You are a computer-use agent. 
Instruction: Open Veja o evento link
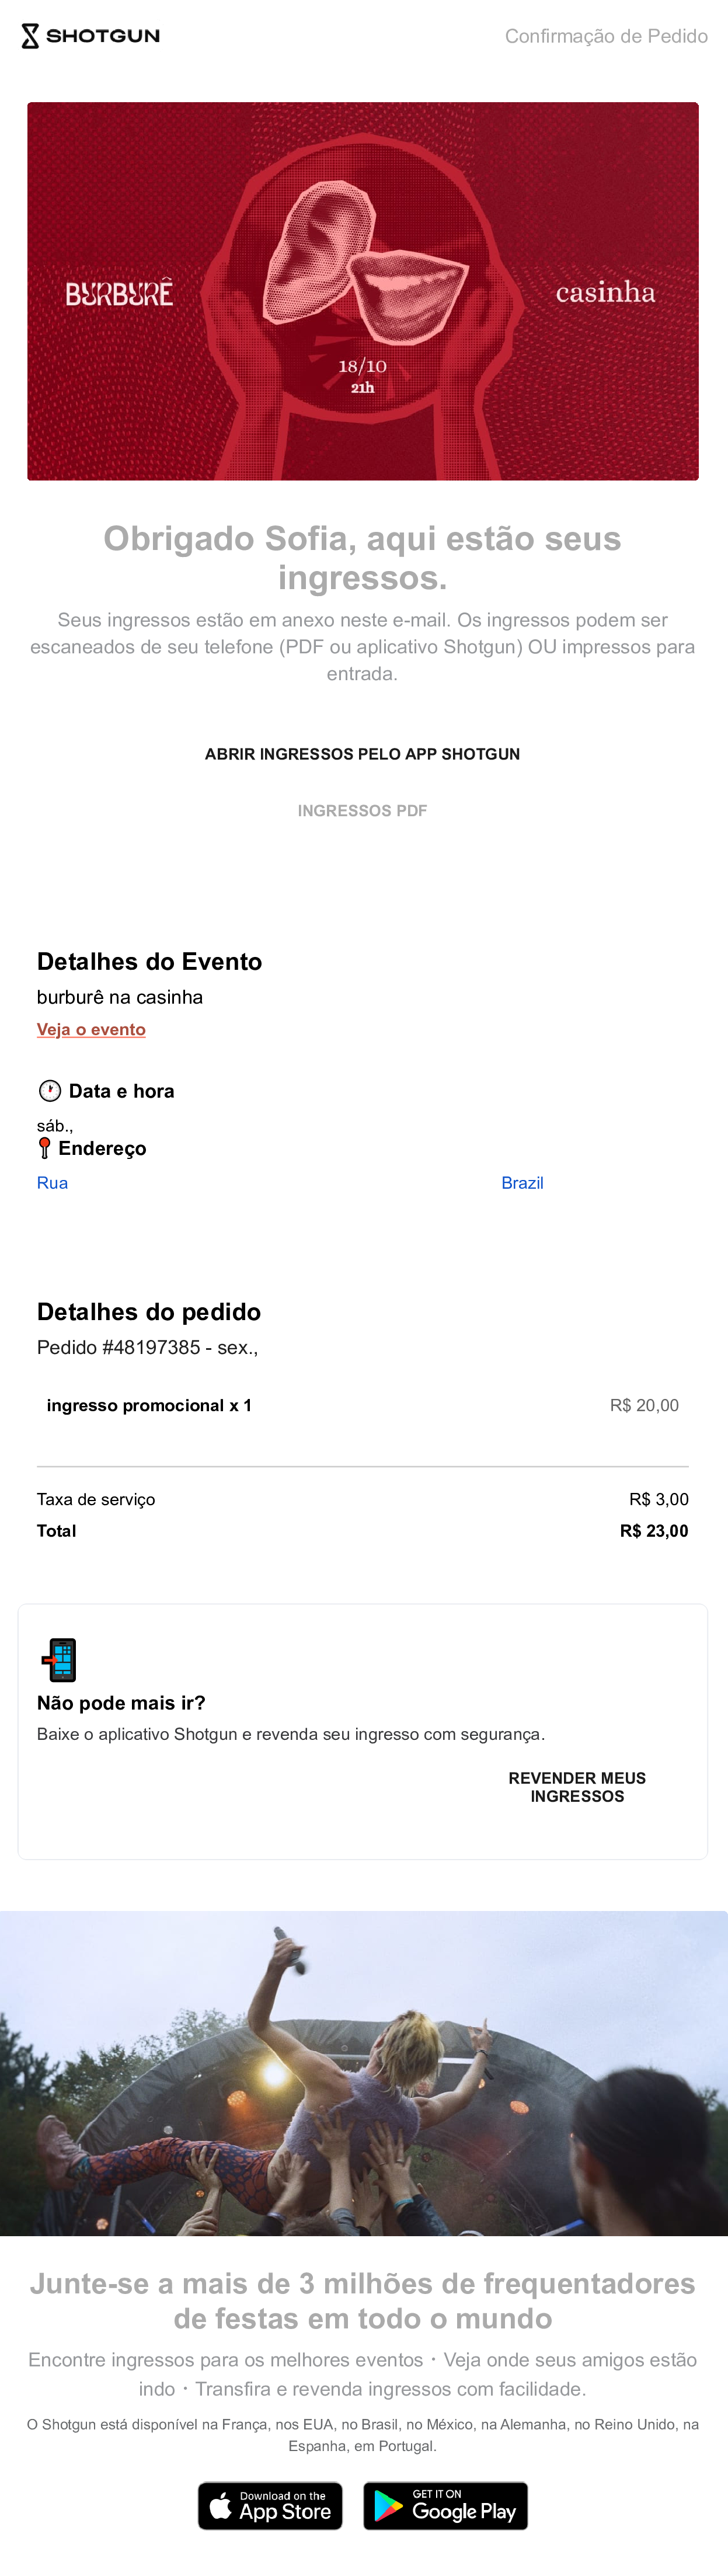(x=91, y=1029)
